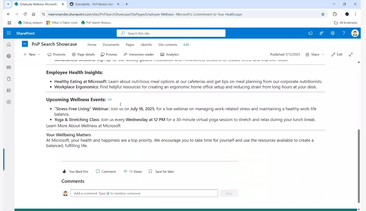Close the Extensibility browser tab

pyautogui.click(x=118, y=4)
